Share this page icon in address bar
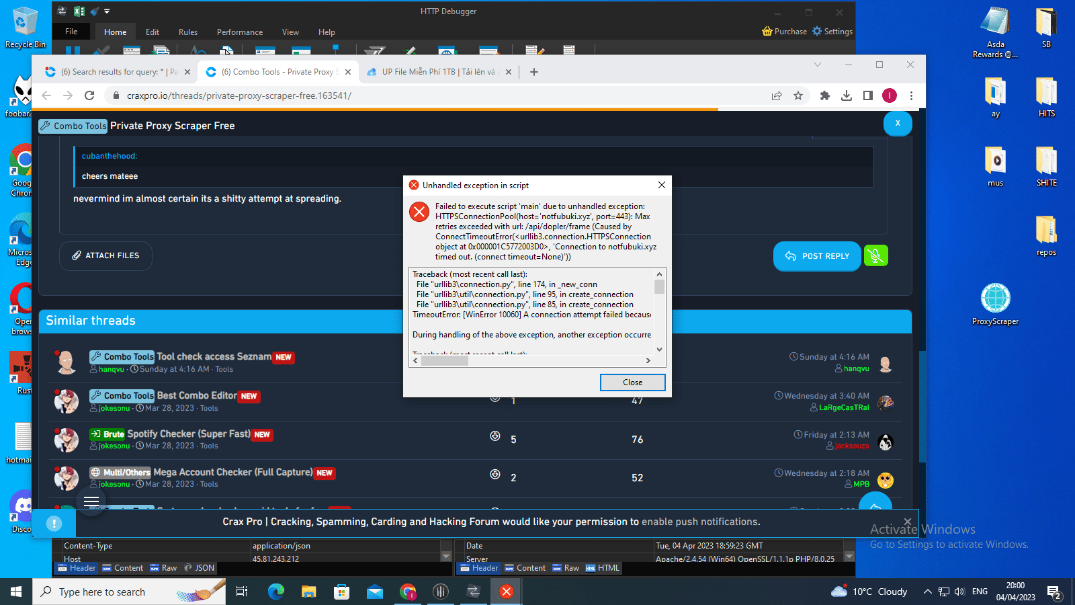Screen dimensions: 1075x605 [777, 95]
